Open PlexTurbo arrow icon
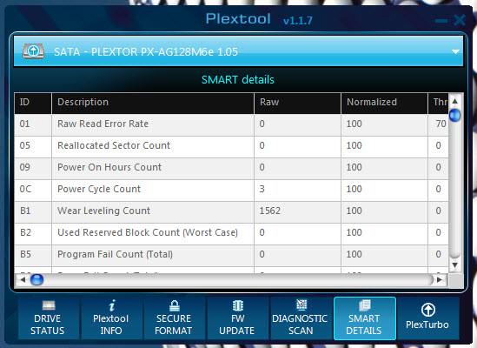This screenshot has height=348, width=477. [428, 311]
